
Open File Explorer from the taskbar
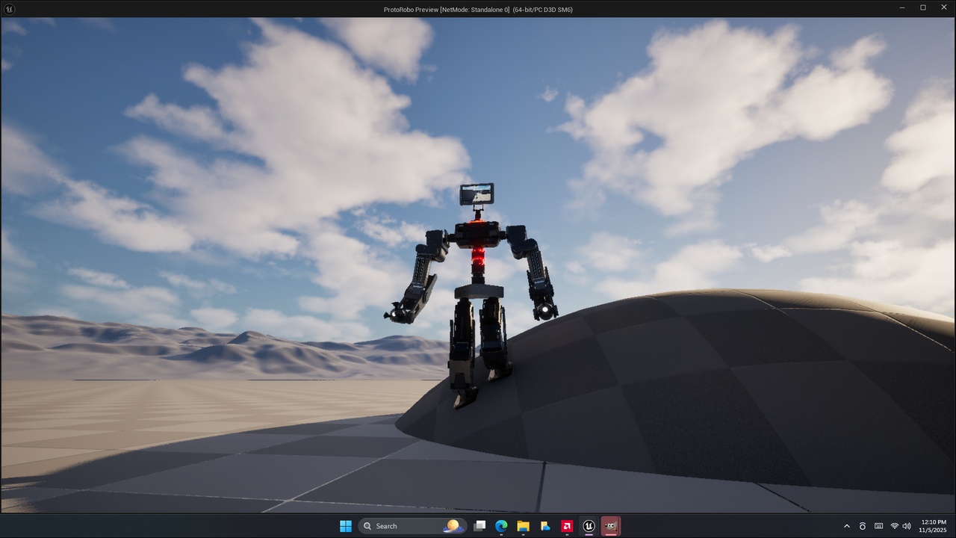(x=524, y=526)
